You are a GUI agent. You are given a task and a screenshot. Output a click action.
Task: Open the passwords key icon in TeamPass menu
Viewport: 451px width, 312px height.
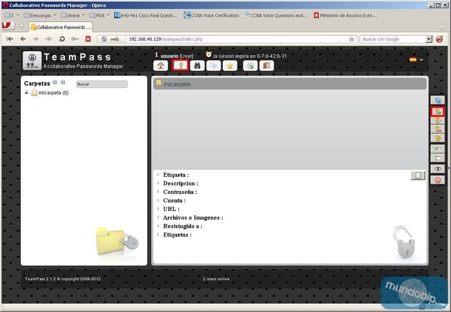tap(180, 65)
